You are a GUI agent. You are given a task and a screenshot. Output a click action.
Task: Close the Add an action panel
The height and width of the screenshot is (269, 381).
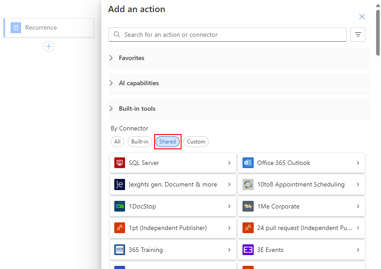click(362, 17)
